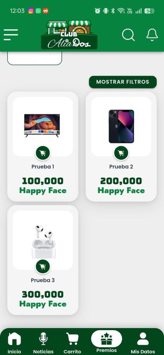The image size is (164, 355).
Task: Tap the empty box below header
Action: pyautogui.click(x=35, y=58)
